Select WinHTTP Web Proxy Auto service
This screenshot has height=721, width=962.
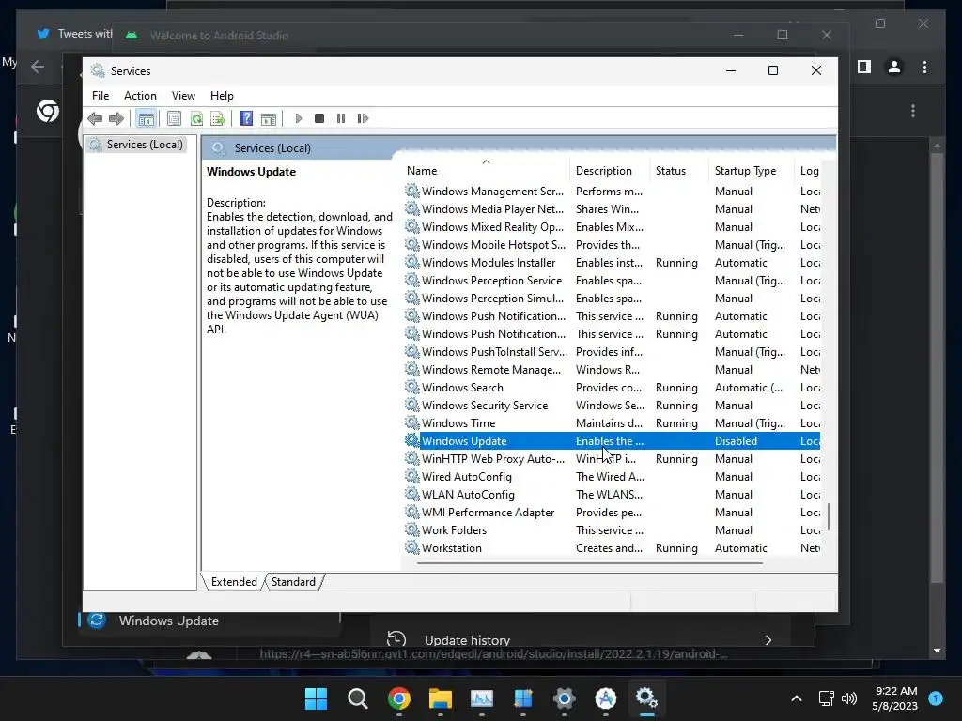point(612,458)
